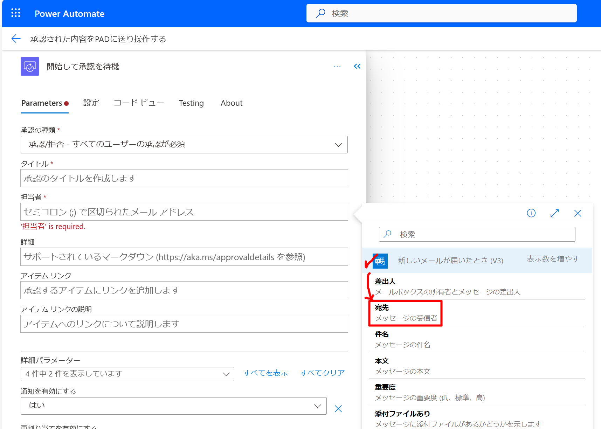
Task: Click the すべてクリア link
Action: [x=323, y=373]
